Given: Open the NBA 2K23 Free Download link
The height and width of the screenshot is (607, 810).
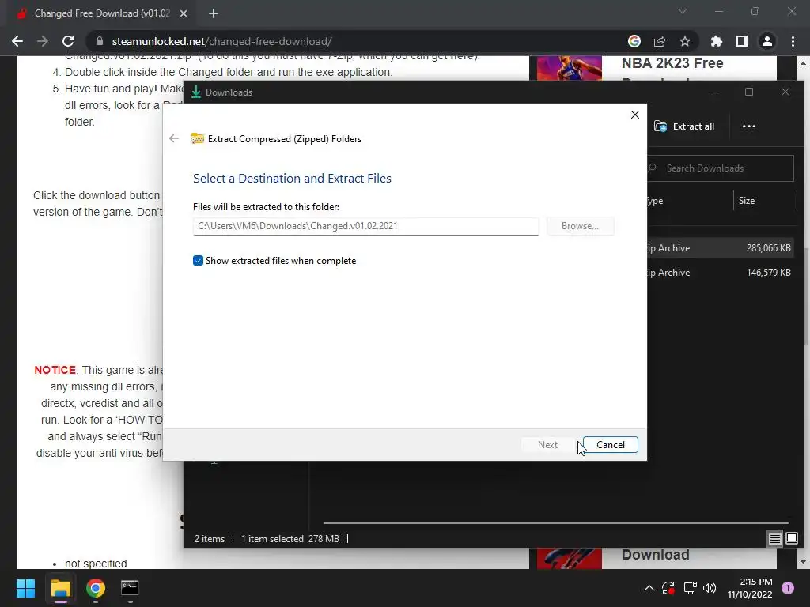Looking at the screenshot, I should 672,63.
